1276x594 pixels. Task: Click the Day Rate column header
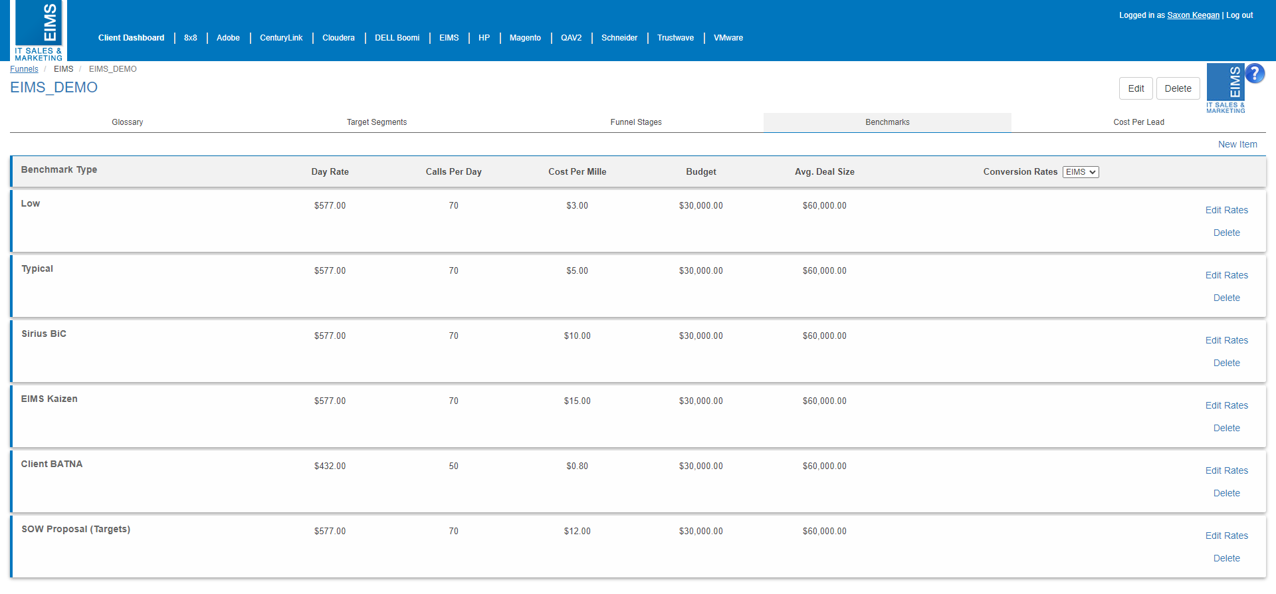click(x=330, y=171)
